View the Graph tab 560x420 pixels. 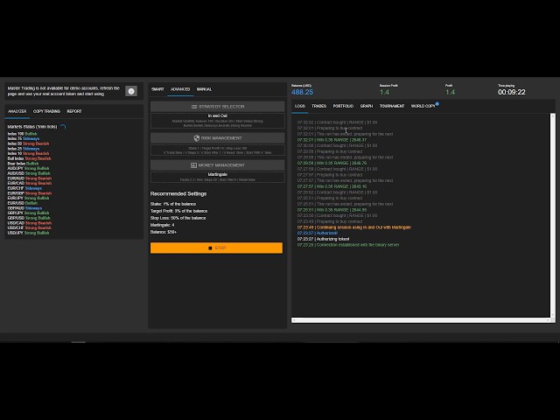point(367,106)
